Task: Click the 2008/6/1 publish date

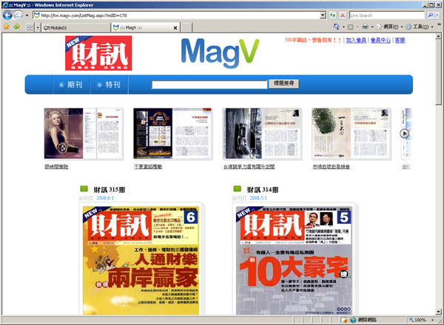Action: click(x=105, y=198)
